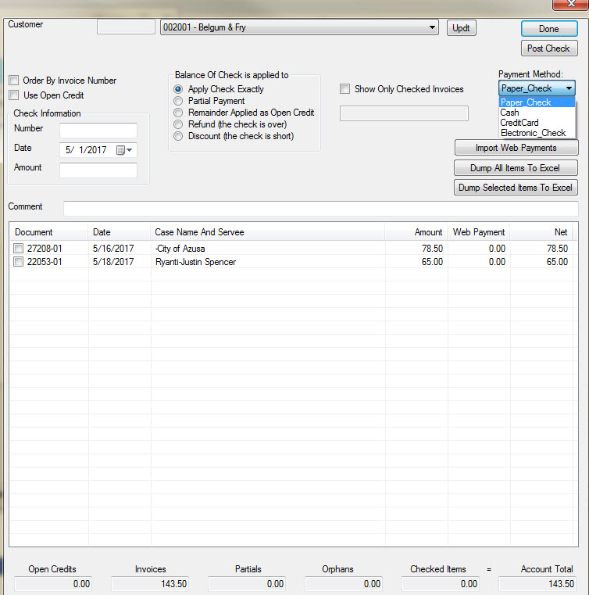Screen dimensions: 589x595
Task: Click the empty box below Show Only Checked
Action: 404,113
